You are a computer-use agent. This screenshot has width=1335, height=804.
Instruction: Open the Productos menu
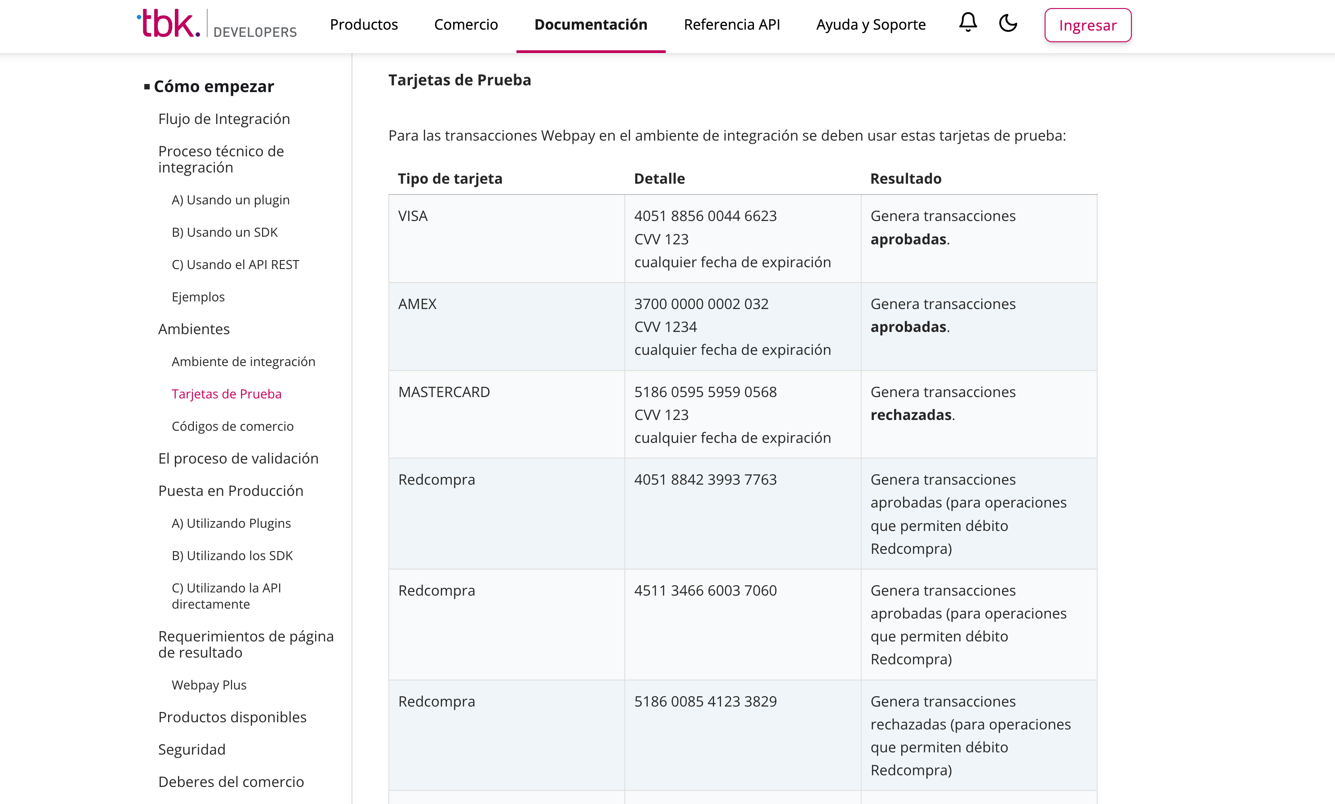(x=364, y=24)
